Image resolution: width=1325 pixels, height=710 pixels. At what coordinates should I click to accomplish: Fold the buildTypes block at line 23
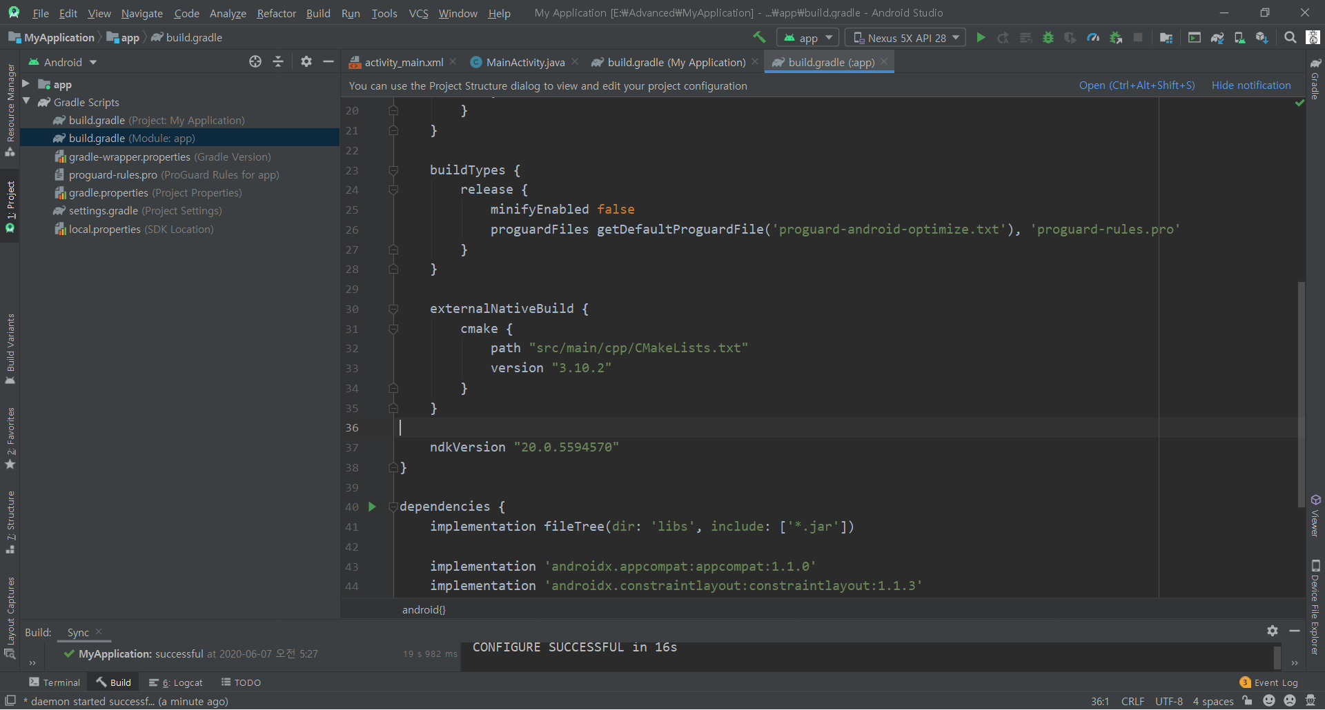coord(393,170)
